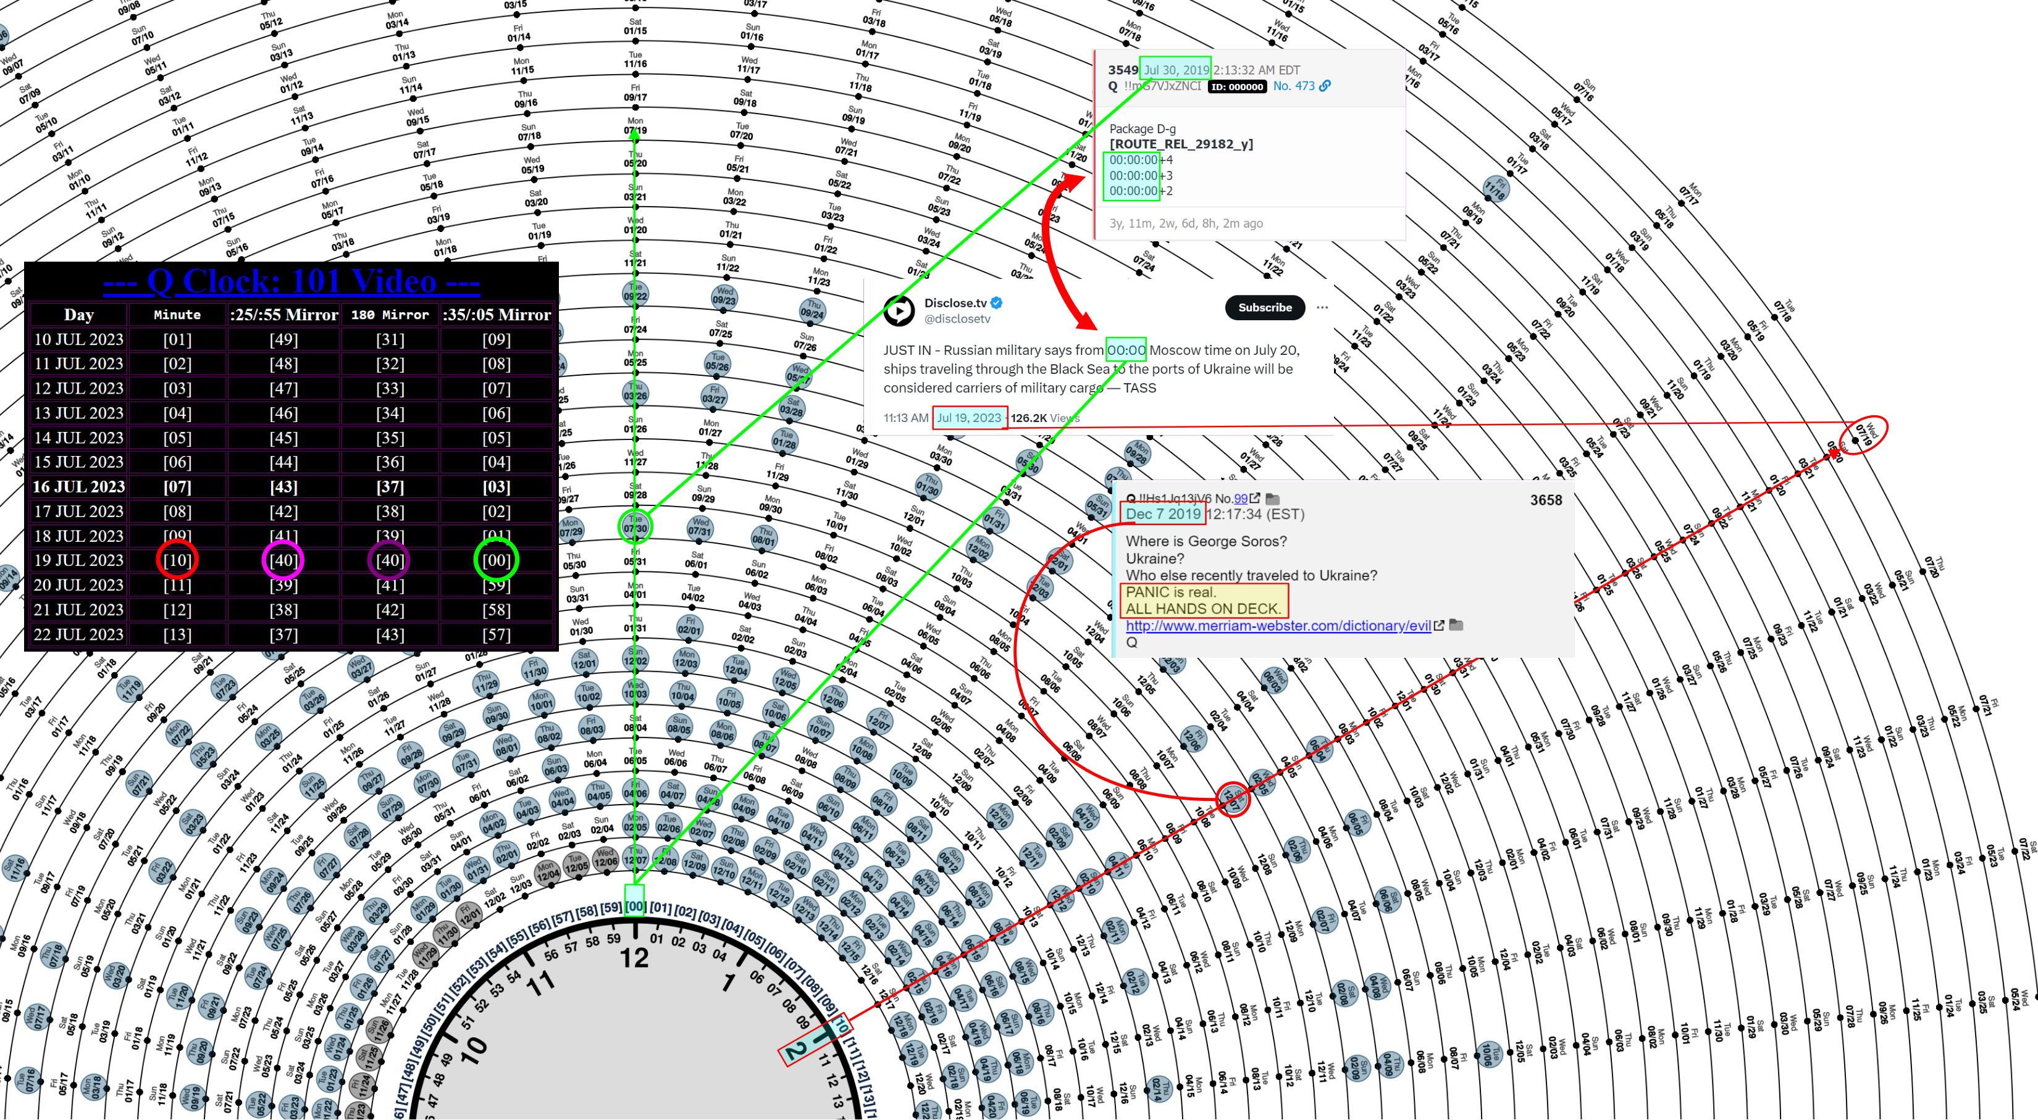This screenshot has height=1120, width=2038.
Task: Select the :35/:05 Mirror column header
Action: pyautogui.click(x=497, y=315)
